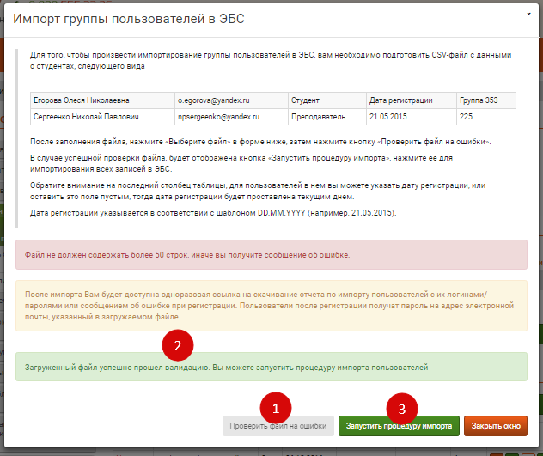Select the npsergeenko@yandex.ru email cell
The width and height of the screenshot is (543, 456).
click(230, 116)
